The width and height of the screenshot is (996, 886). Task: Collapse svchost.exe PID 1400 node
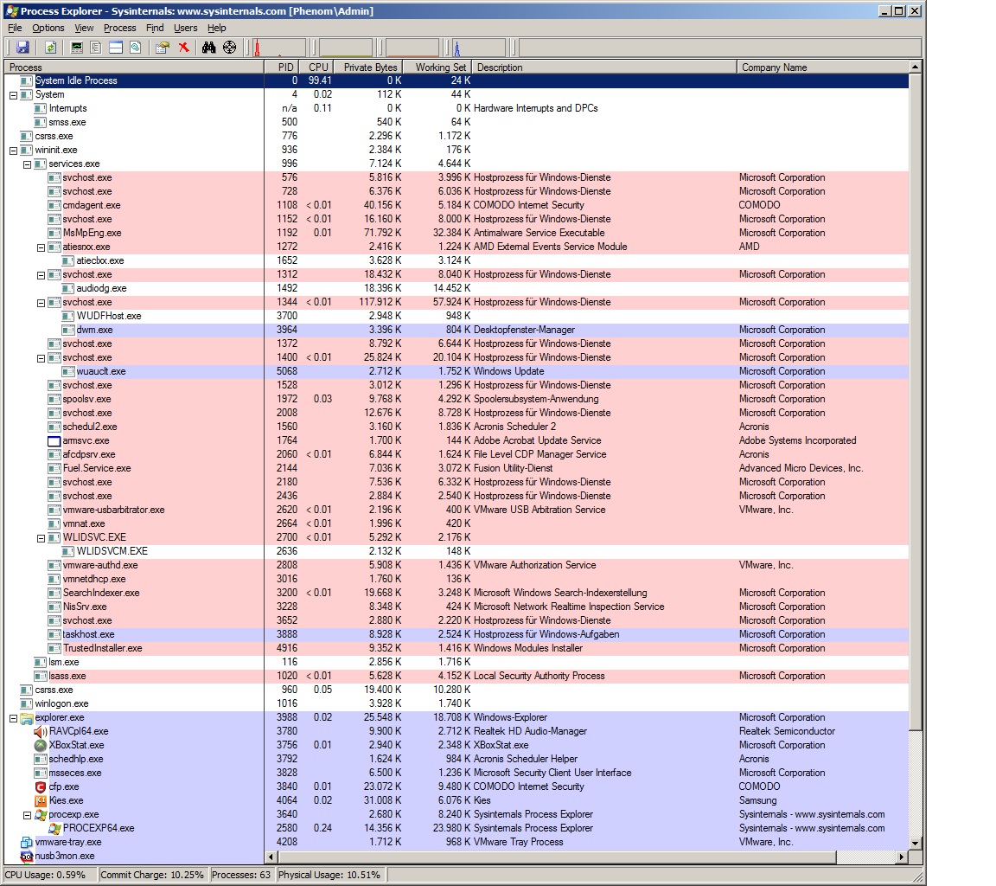[x=41, y=358]
